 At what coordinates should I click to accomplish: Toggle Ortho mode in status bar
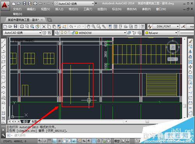tap(54, 141)
